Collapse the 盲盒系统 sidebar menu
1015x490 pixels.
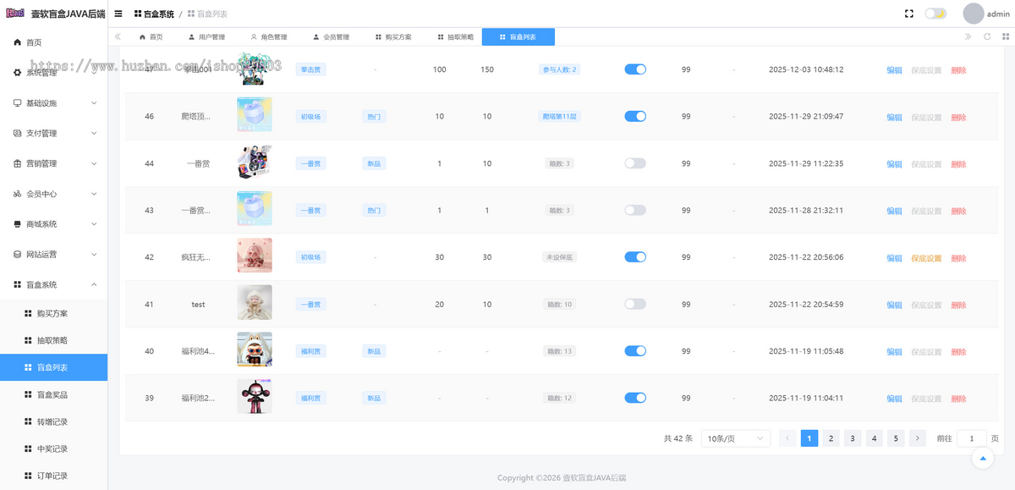pos(53,284)
